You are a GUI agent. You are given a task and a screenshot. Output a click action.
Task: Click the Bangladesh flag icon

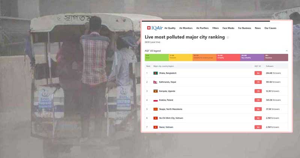tap(156, 73)
